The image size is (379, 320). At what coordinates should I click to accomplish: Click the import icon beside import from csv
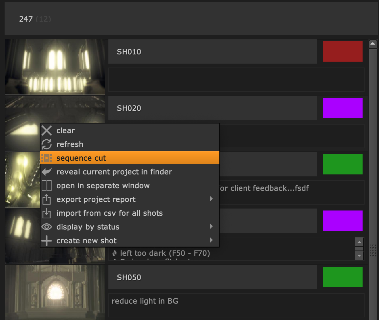coord(46,213)
